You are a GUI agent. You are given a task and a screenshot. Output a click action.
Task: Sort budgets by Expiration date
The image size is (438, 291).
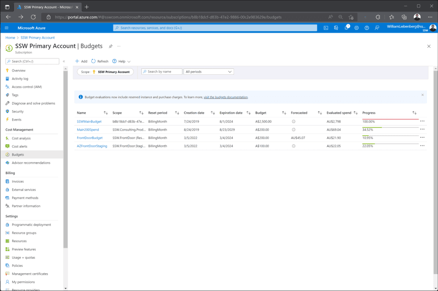(x=248, y=113)
